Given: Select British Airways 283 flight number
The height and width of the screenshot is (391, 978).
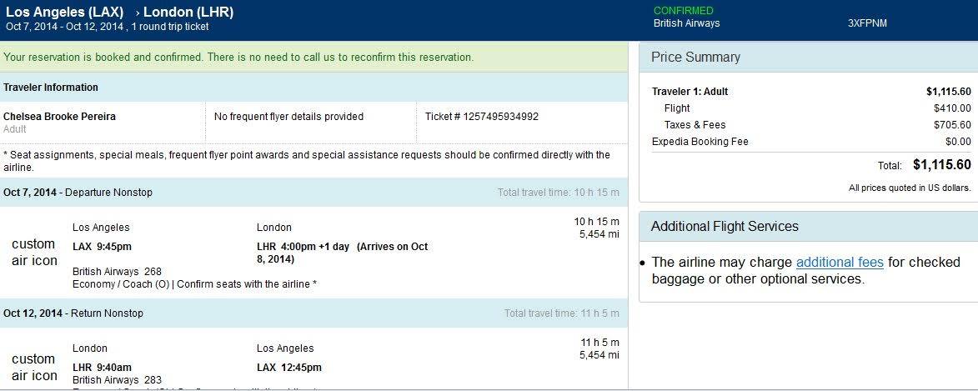Looking at the screenshot, I should (117, 380).
